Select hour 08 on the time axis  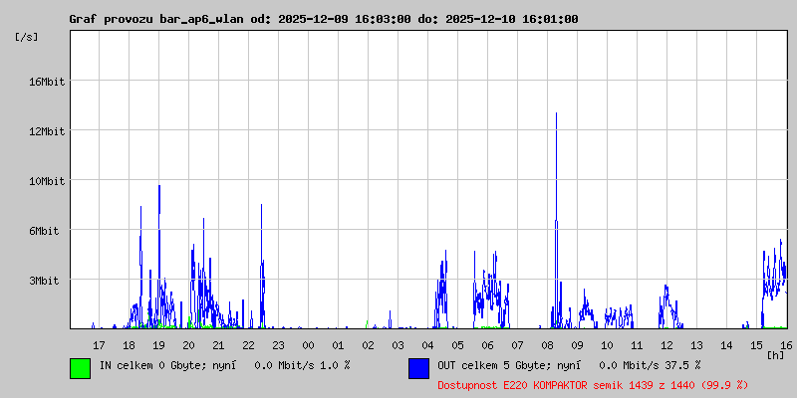pyautogui.click(x=547, y=344)
